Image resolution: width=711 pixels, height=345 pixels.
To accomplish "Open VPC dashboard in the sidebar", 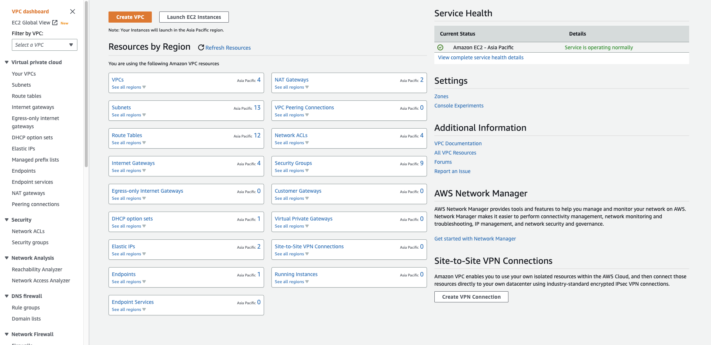I will coord(30,11).
